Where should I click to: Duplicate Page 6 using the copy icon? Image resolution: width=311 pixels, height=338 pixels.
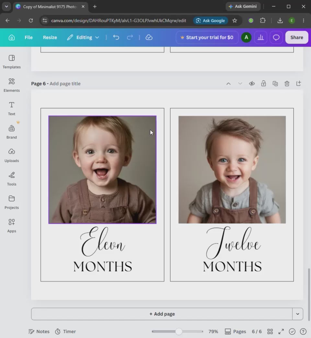click(x=275, y=84)
